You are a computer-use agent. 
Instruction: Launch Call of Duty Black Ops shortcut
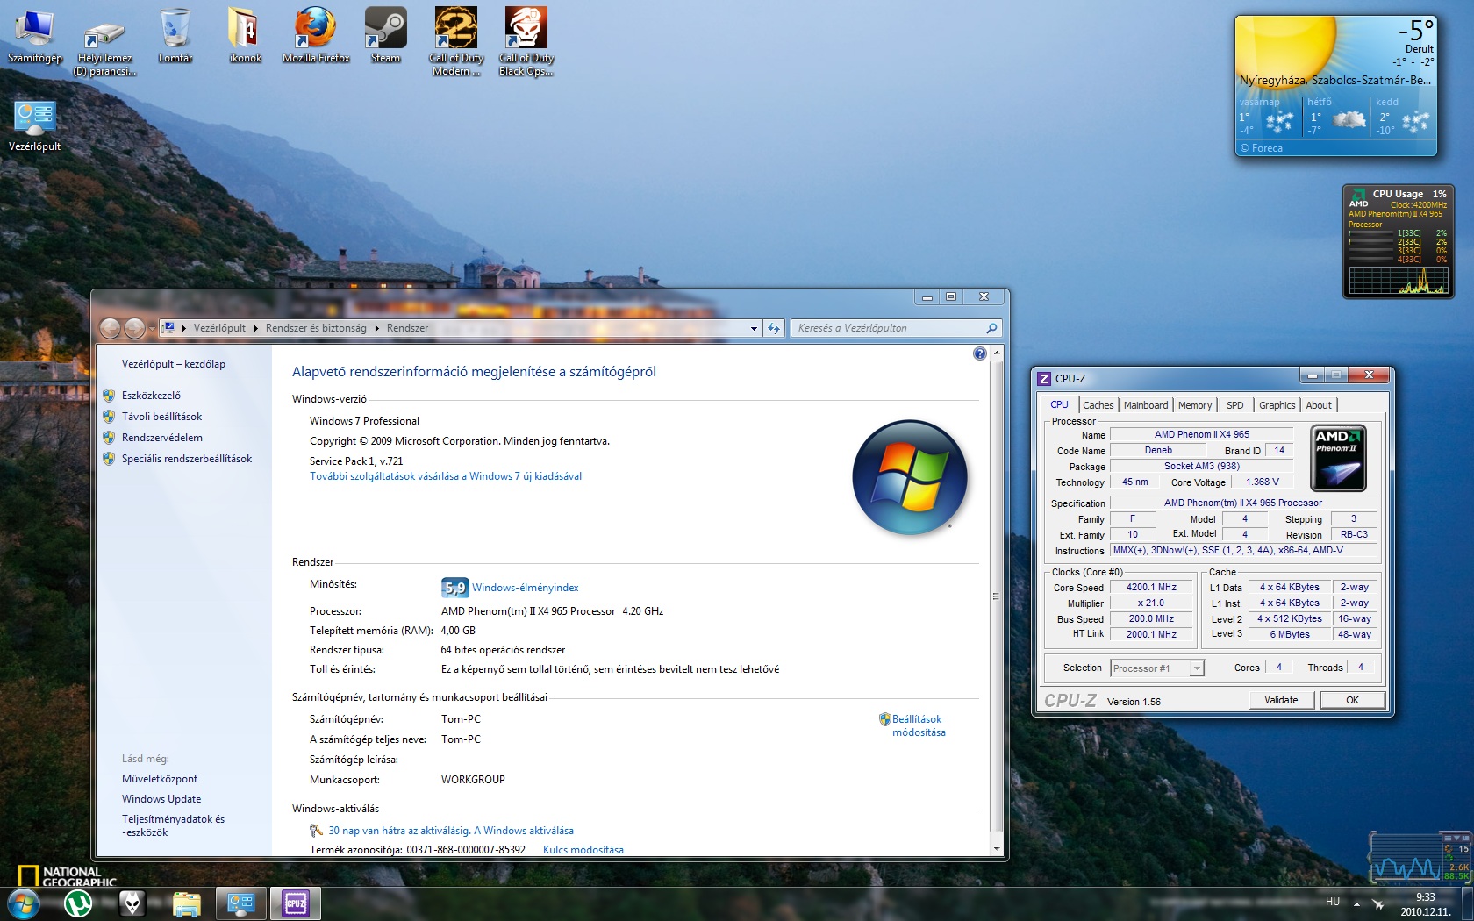pyautogui.click(x=526, y=42)
